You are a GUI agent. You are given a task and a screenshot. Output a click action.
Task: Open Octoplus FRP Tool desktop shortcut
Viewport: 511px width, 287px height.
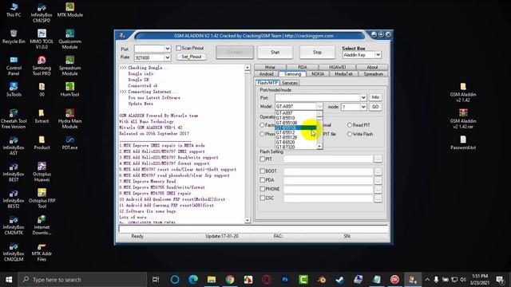point(42,199)
